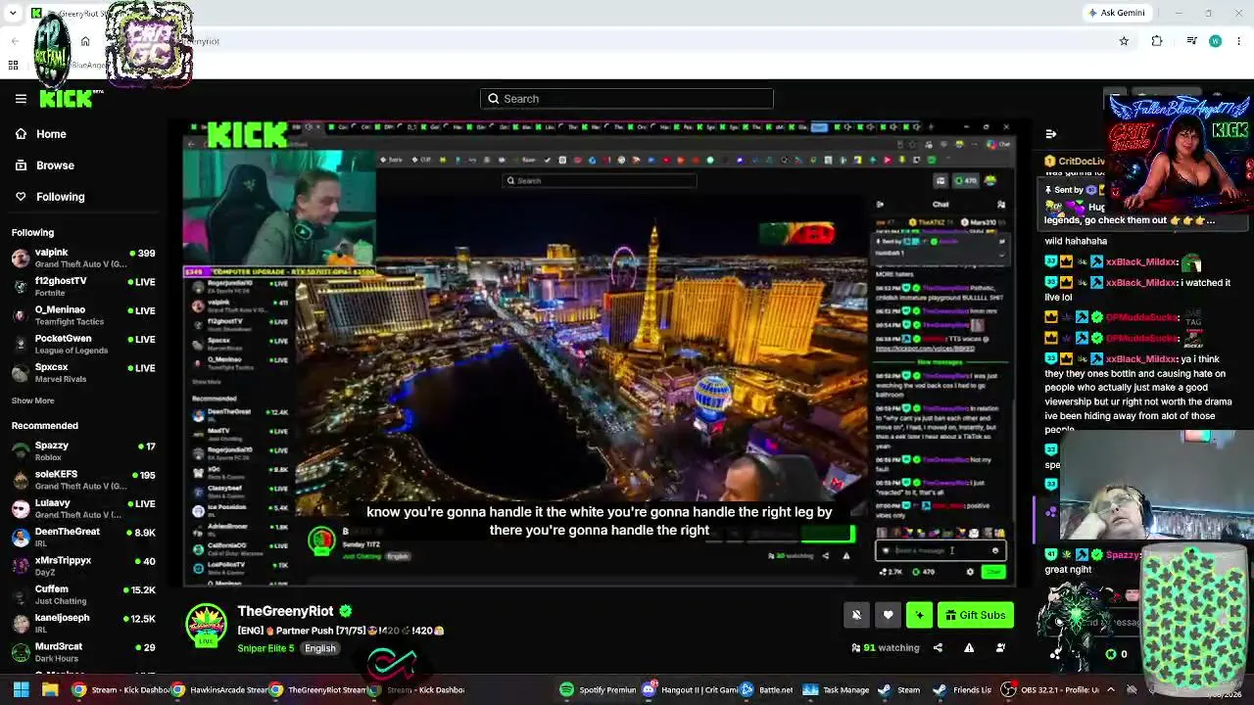Toggle the follow heart button
This screenshot has width=1254, height=705.
tap(888, 615)
